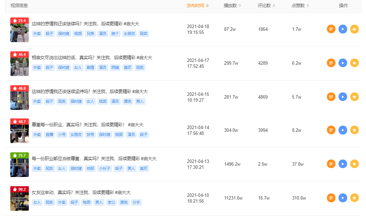Favorite the 2021-04-14 video star
The height and width of the screenshot is (216, 366).
click(354, 130)
